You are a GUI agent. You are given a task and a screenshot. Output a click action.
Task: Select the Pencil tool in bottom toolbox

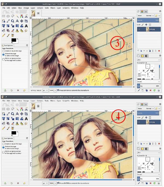tap(4, 128)
